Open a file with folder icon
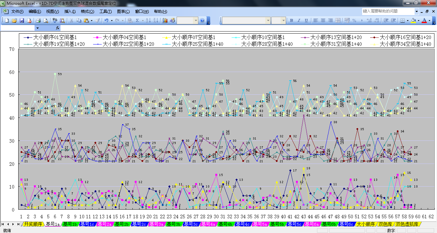The height and width of the screenshot is (233, 437). tap(14, 20)
